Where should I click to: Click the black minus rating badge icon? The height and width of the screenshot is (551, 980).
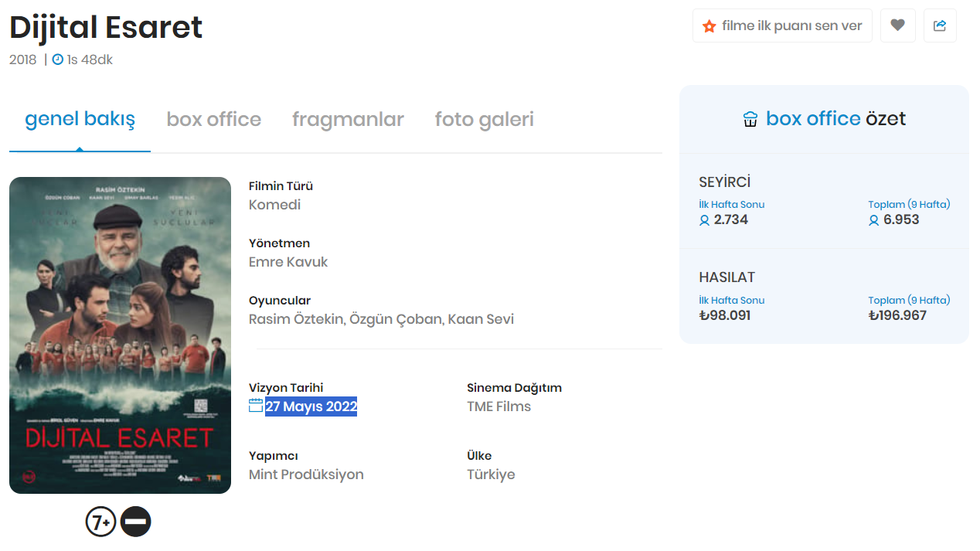tap(136, 522)
